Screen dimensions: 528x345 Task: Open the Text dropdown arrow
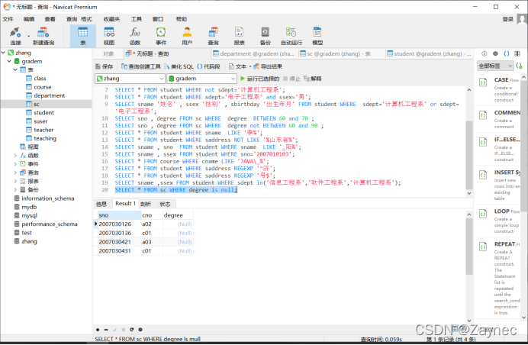(x=250, y=66)
